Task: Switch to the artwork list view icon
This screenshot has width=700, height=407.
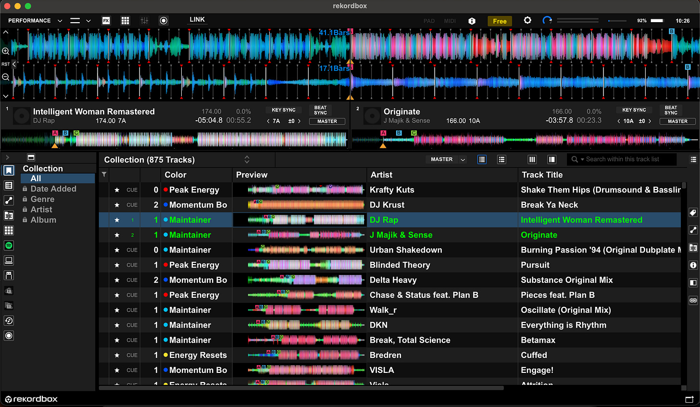Action: [501, 159]
